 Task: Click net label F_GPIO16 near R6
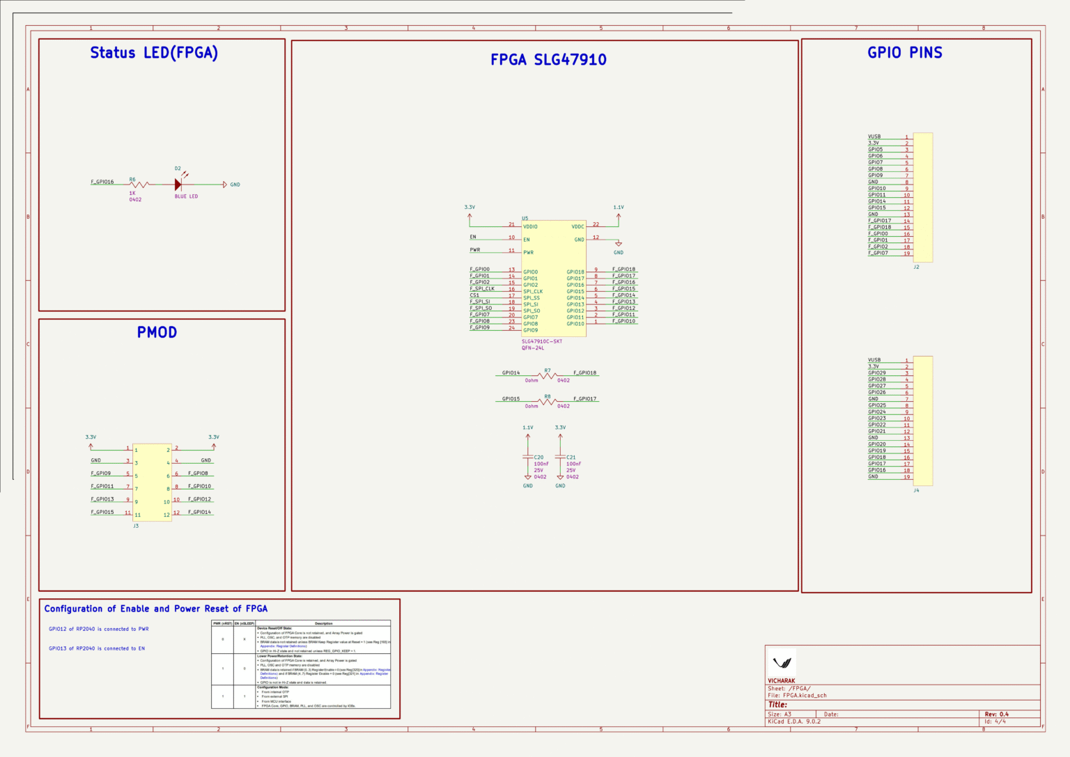[x=102, y=182]
